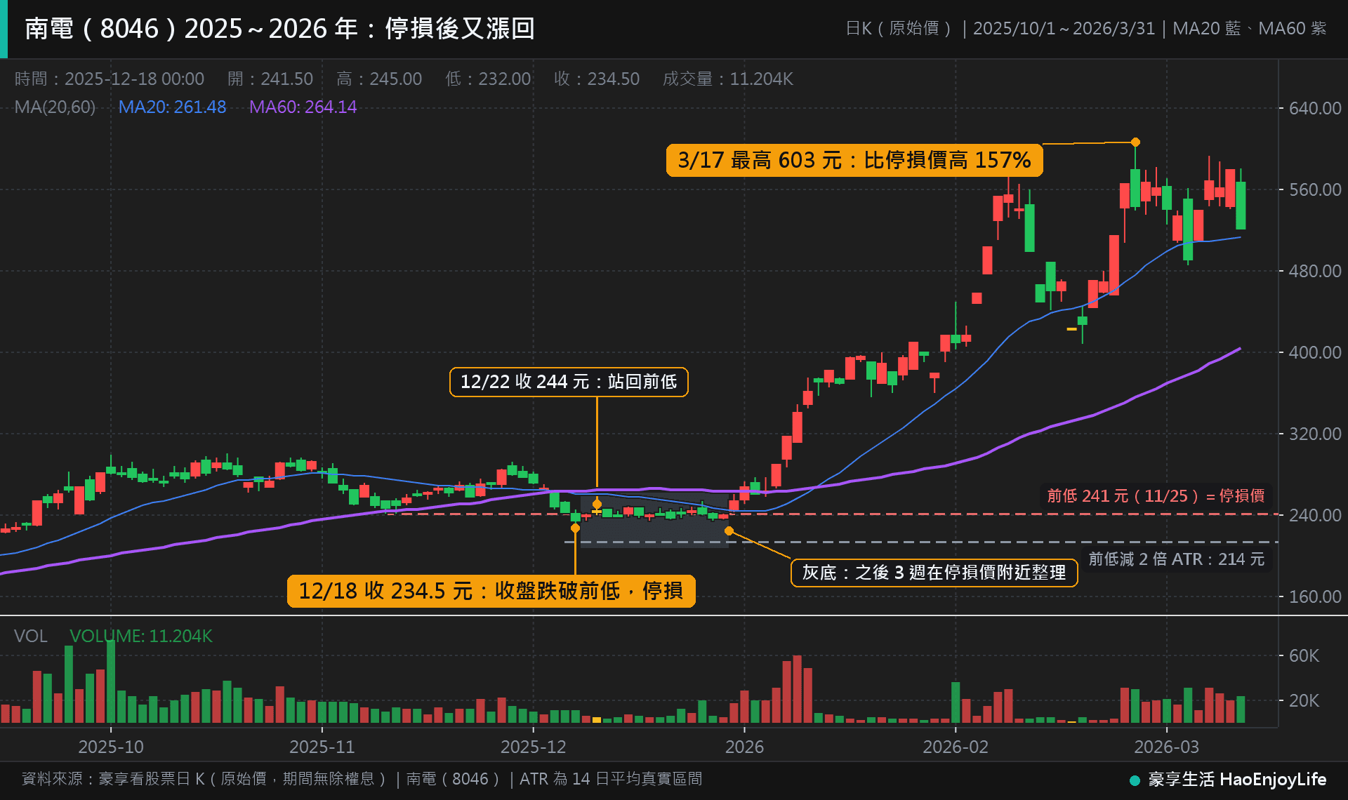
Task: Click the low price value 232.00
Action: [505, 79]
